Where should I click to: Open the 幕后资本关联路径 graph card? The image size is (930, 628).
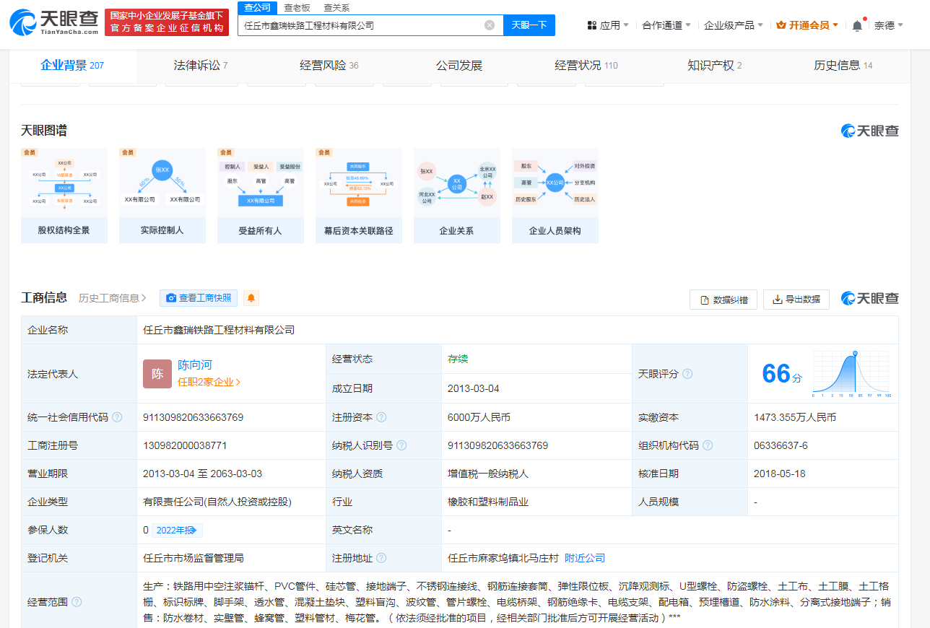(x=359, y=196)
